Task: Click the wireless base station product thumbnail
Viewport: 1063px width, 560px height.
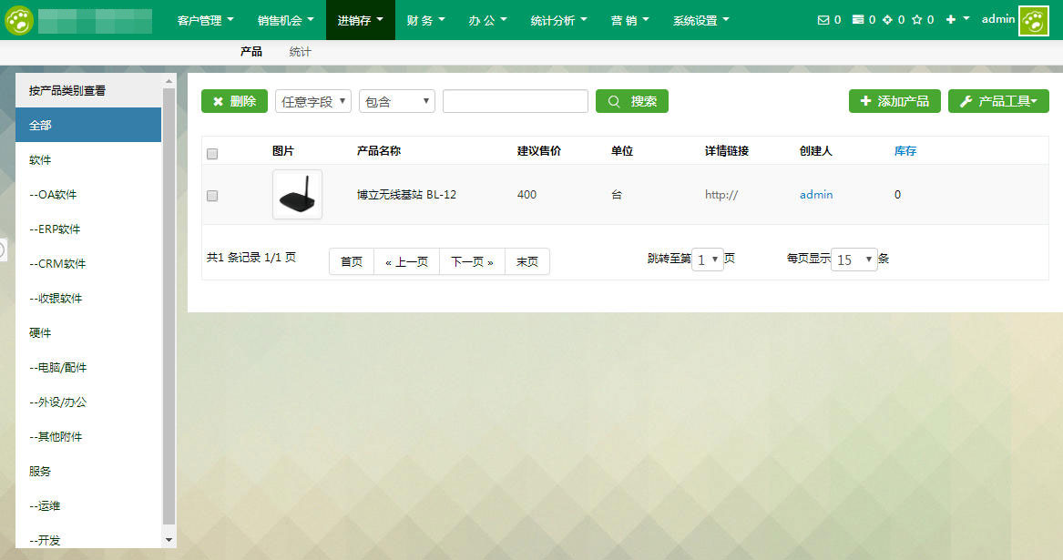Action: 296,194
